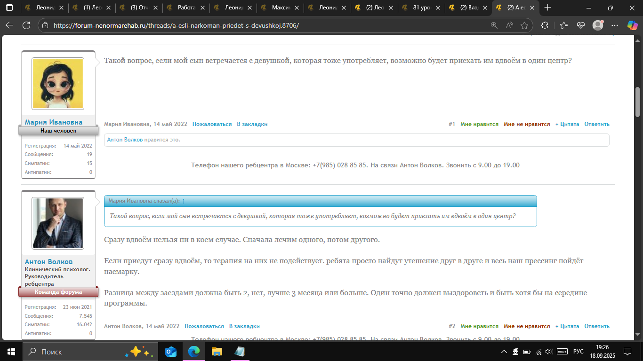Dislike Антон Волков's post with Мне не нравится

click(526, 326)
